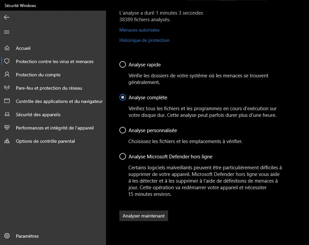Select the Analyse complète radio button

[122, 97]
